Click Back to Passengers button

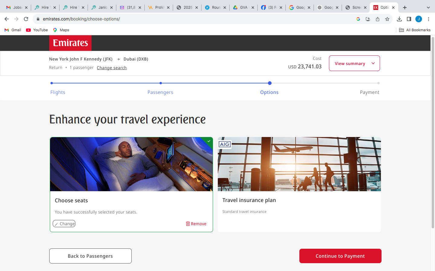click(90, 256)
